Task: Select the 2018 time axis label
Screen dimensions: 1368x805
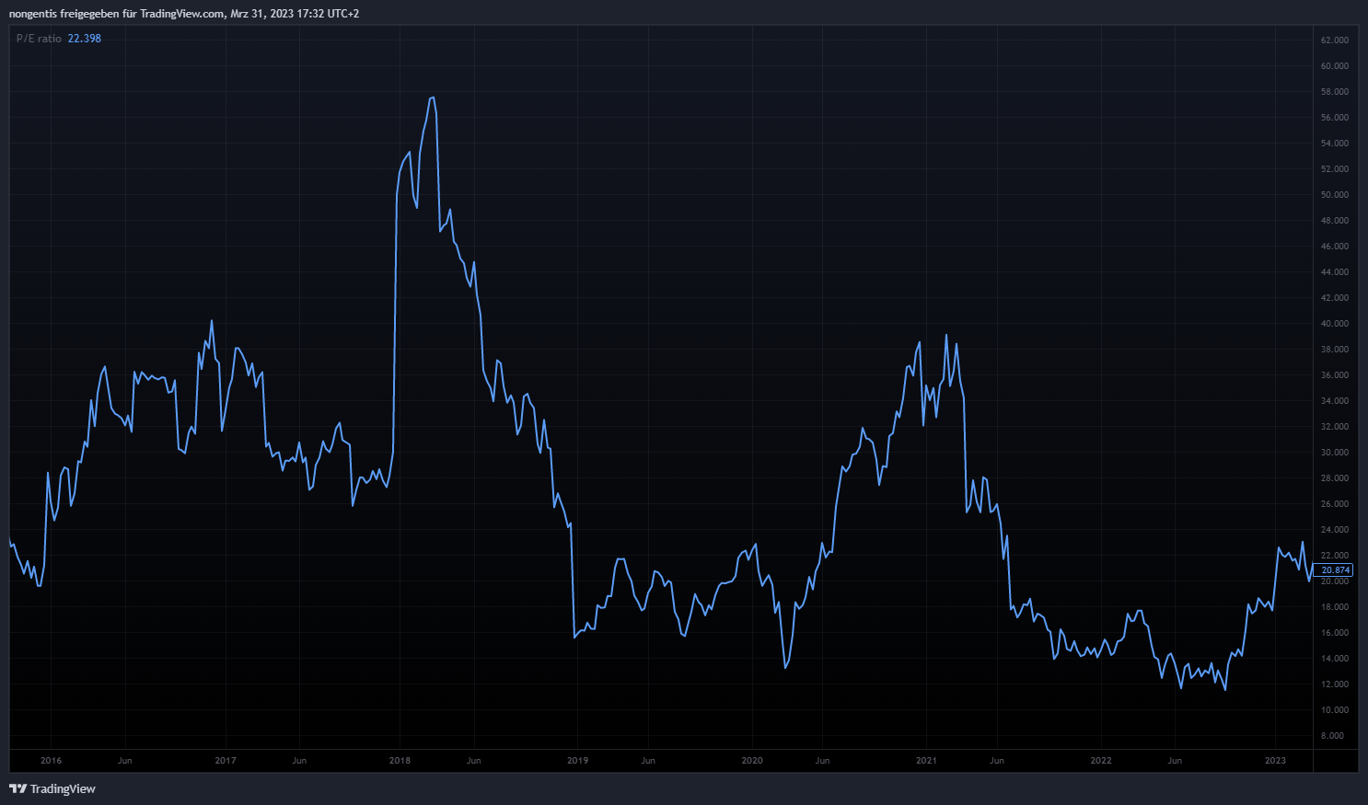Action: coord(400,761)
